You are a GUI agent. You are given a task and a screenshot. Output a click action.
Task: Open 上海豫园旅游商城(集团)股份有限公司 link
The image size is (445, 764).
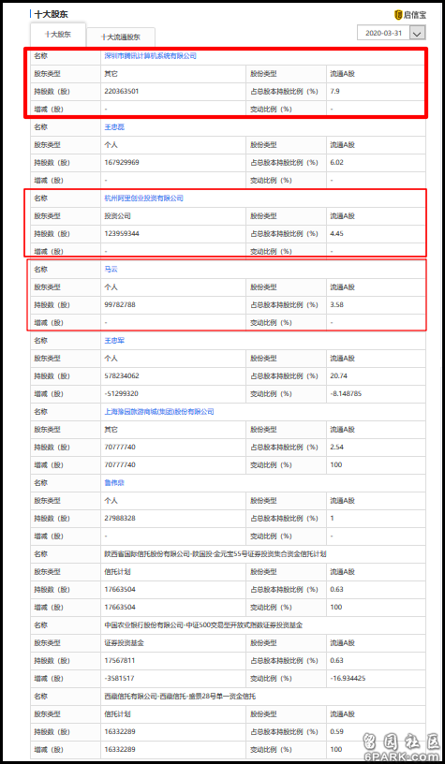click(x=159, y=412)
